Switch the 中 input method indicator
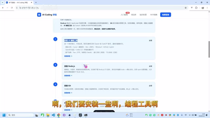This screenshot has height=118, width=210. (186, 115)
